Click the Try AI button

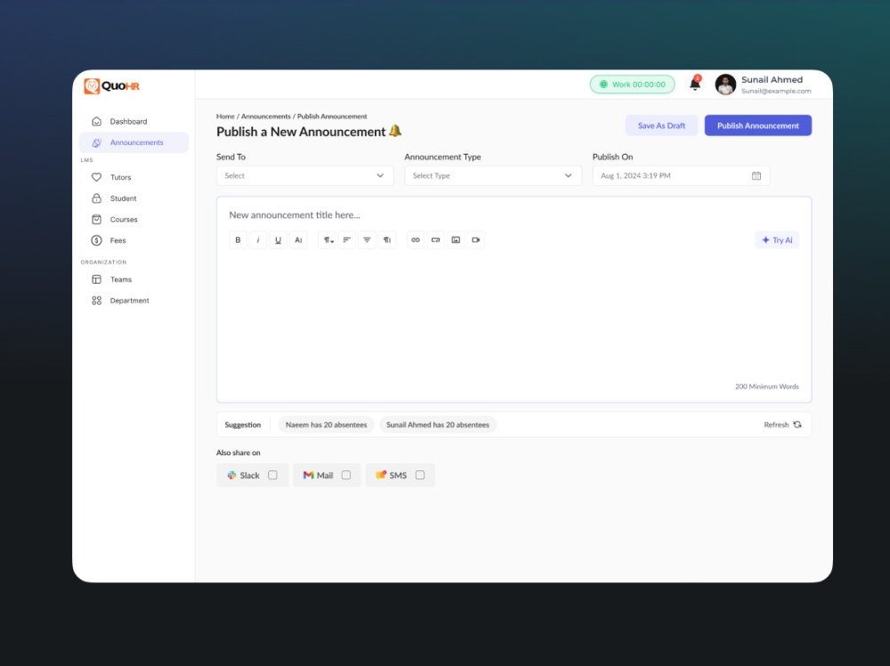pyautogui.click(x=776, y=240)
